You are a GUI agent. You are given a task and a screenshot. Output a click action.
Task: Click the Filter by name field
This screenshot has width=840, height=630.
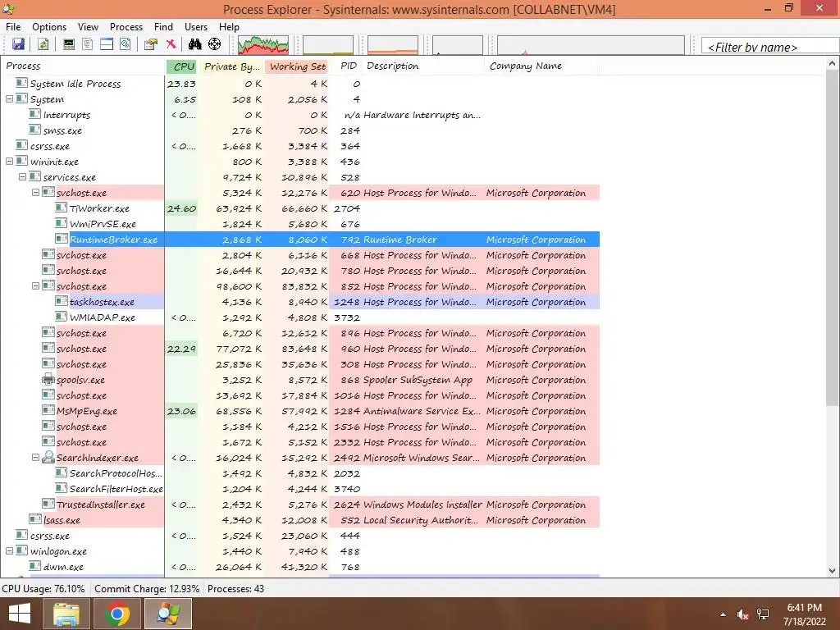(x=769, y=47)
